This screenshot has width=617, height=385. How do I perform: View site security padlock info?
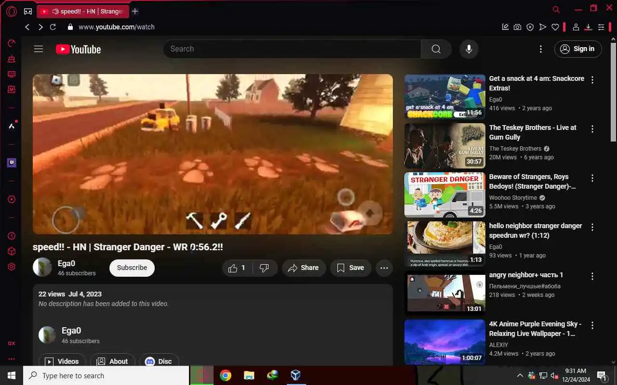tap(70, 27)
